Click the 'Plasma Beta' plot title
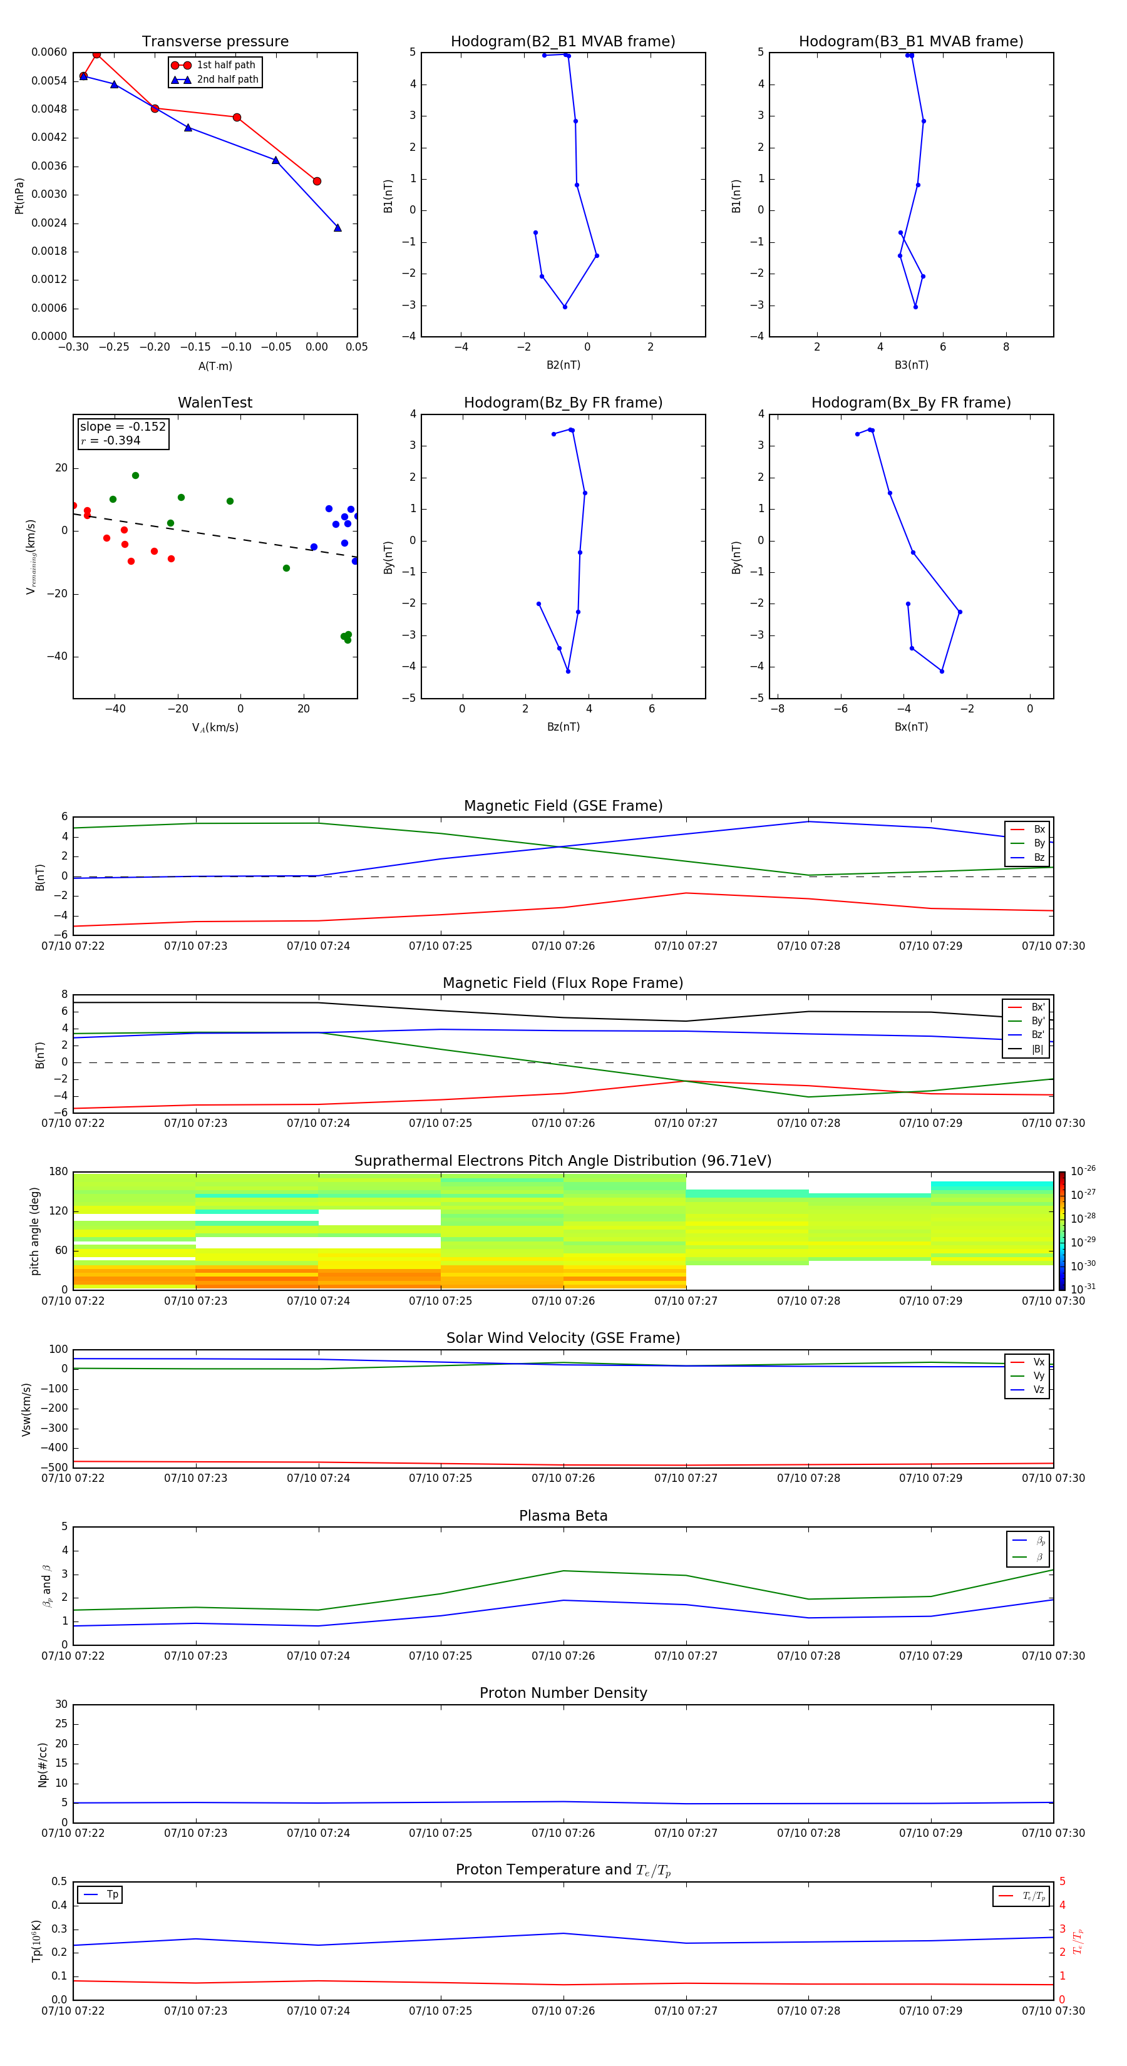 click(x=563, y=1516)
